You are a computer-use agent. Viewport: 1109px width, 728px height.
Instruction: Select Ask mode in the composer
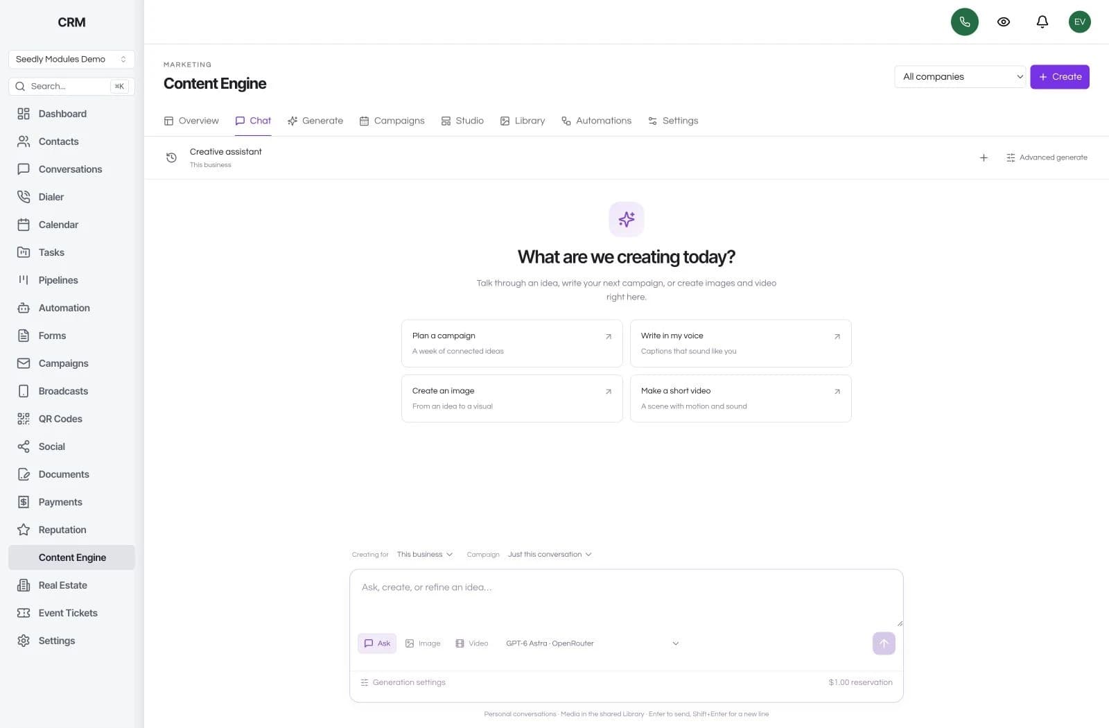(x=377, y=643)
